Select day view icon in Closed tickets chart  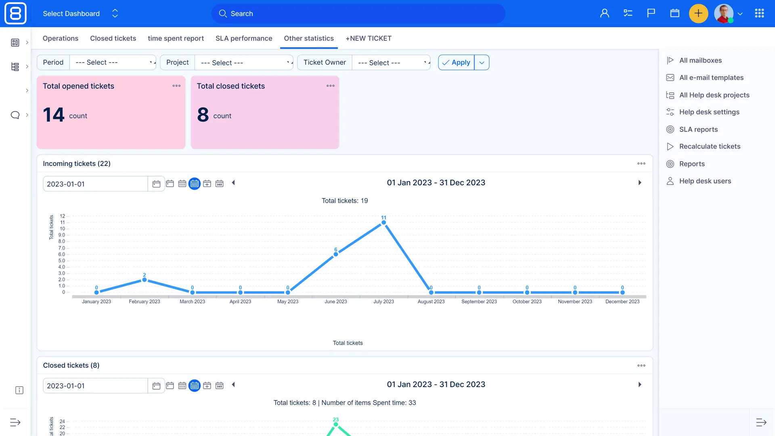(x=170, y=386)
